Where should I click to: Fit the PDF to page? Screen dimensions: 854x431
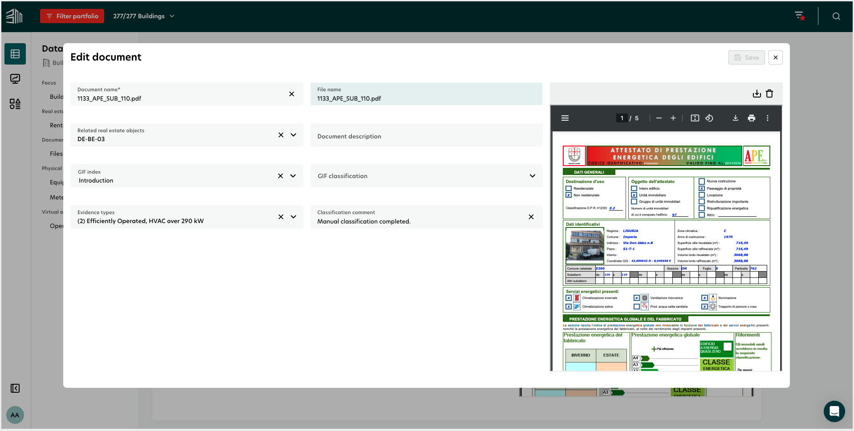[695, 118]
